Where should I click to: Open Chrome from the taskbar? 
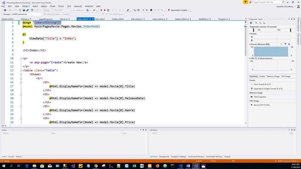click(96, 166)
